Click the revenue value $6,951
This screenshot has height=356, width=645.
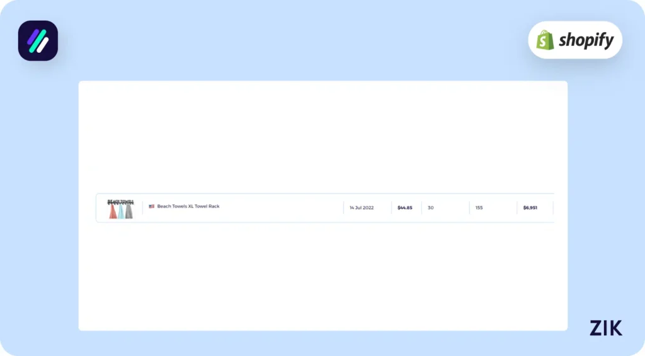pos(530,208)
